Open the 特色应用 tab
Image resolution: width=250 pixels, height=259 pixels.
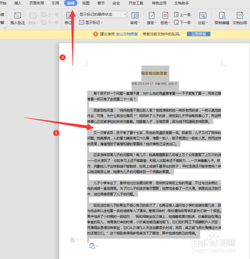click(159, 3)
